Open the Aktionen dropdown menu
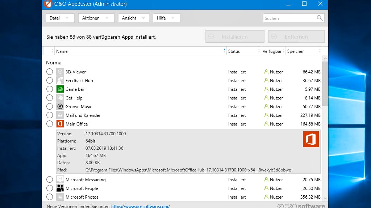Screen dimensions: 371x208 [x=96, y=18]
